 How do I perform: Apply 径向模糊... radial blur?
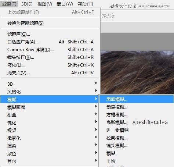tap(137, 138)
